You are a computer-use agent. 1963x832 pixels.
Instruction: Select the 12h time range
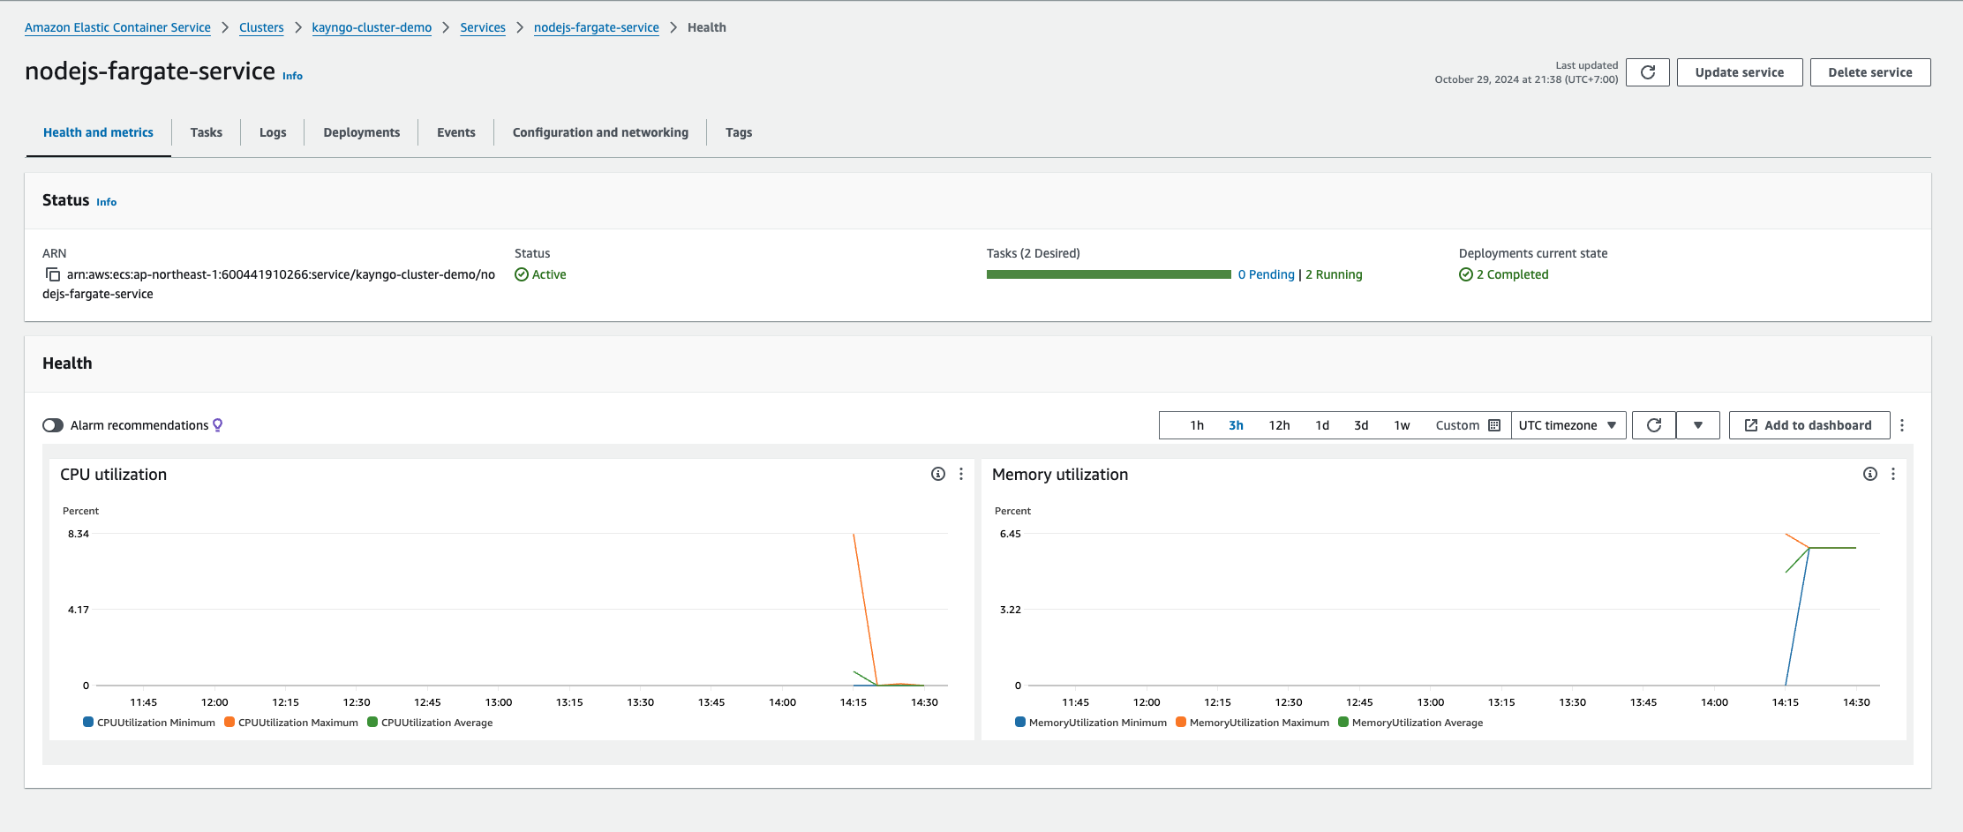(x=1279, y=425)
